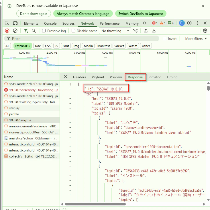The height and width of the screenshot is (210, 210).
Task: Open the network search magnifier
Action: click(x=34, y=31)
